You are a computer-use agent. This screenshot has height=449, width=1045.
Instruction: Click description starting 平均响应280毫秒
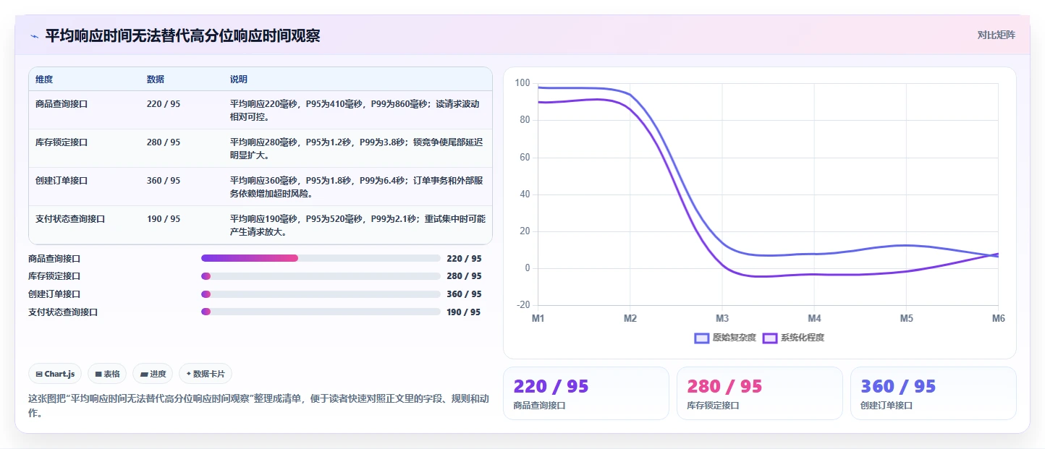357,148
